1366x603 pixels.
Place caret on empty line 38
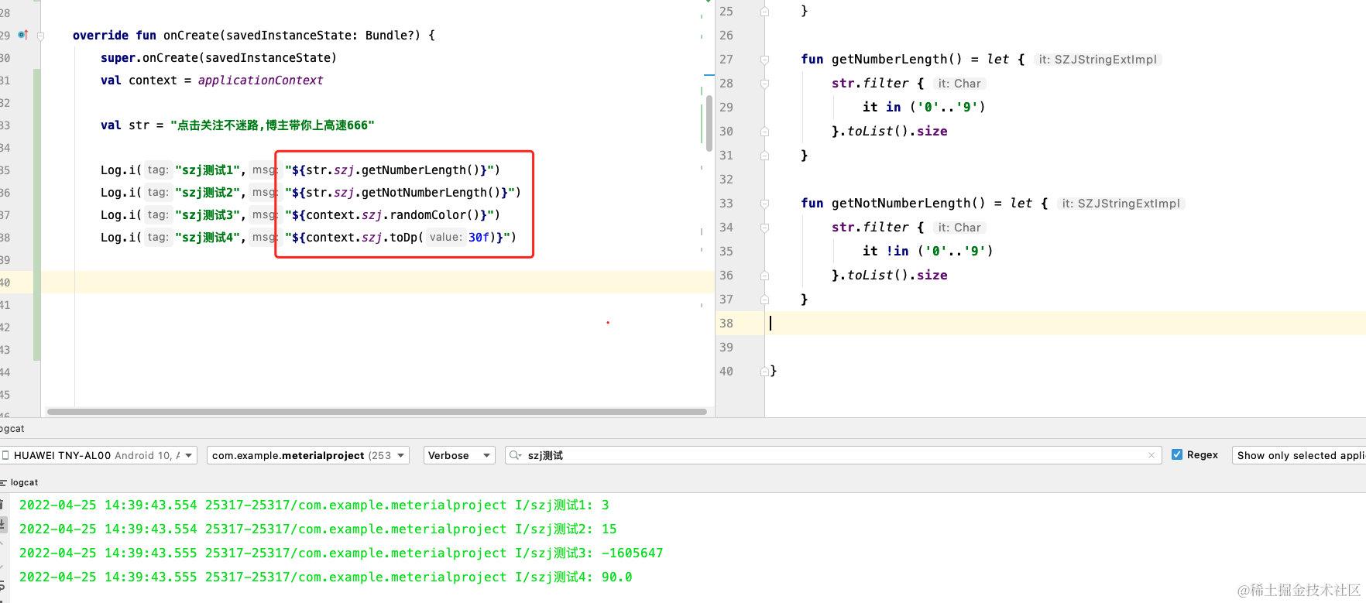point(1066,323)
